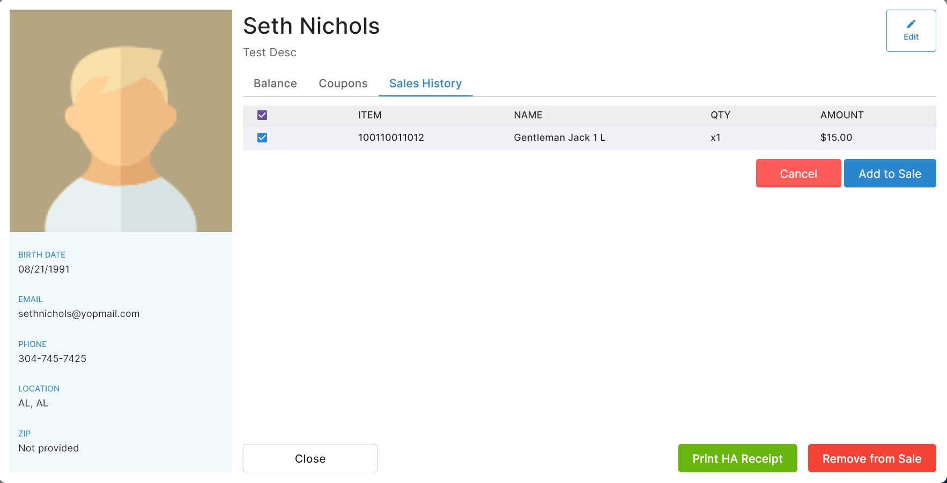Uncheck the Gentleman Jack 1 L row checkbox
947x483 pixels.
point(262,138)
